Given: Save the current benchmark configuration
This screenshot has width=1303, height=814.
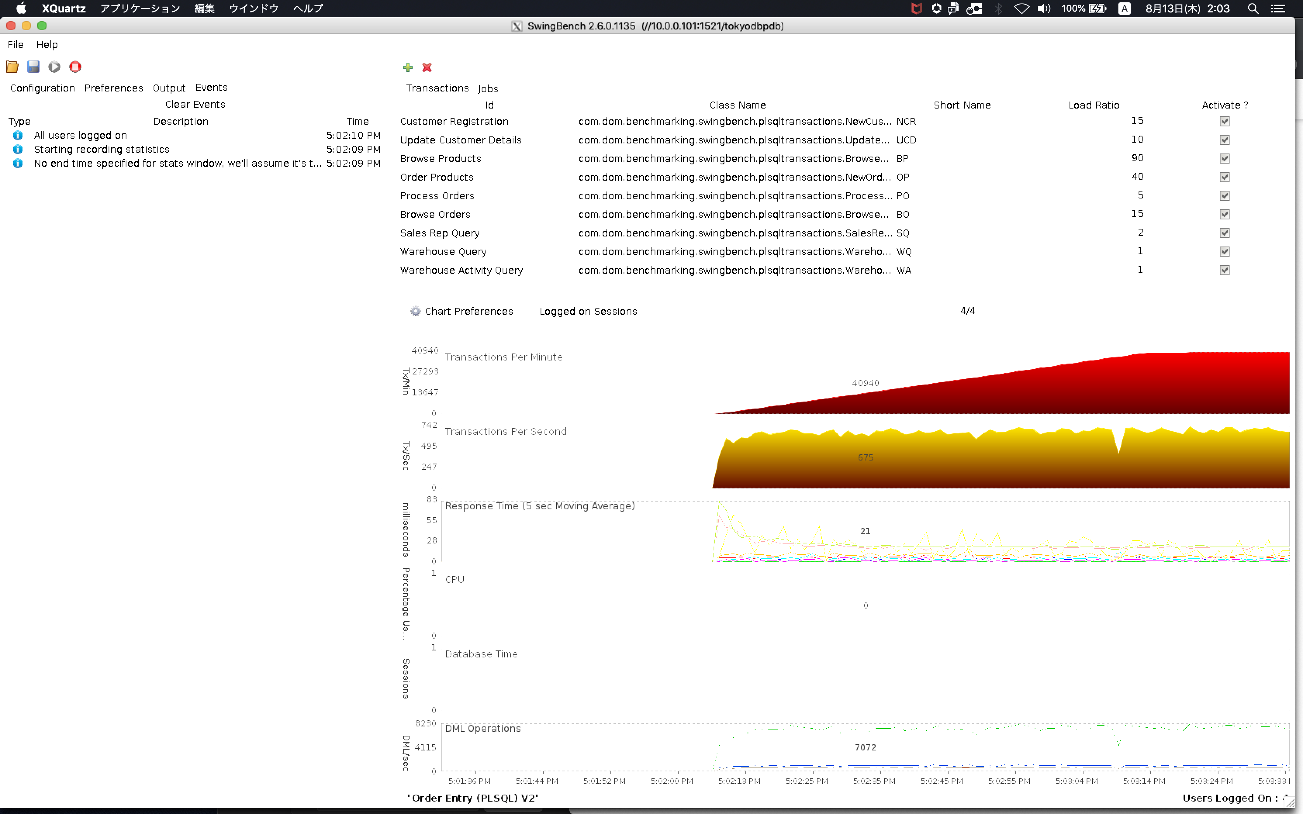Looking at the screenshot, I should (33, 66).
